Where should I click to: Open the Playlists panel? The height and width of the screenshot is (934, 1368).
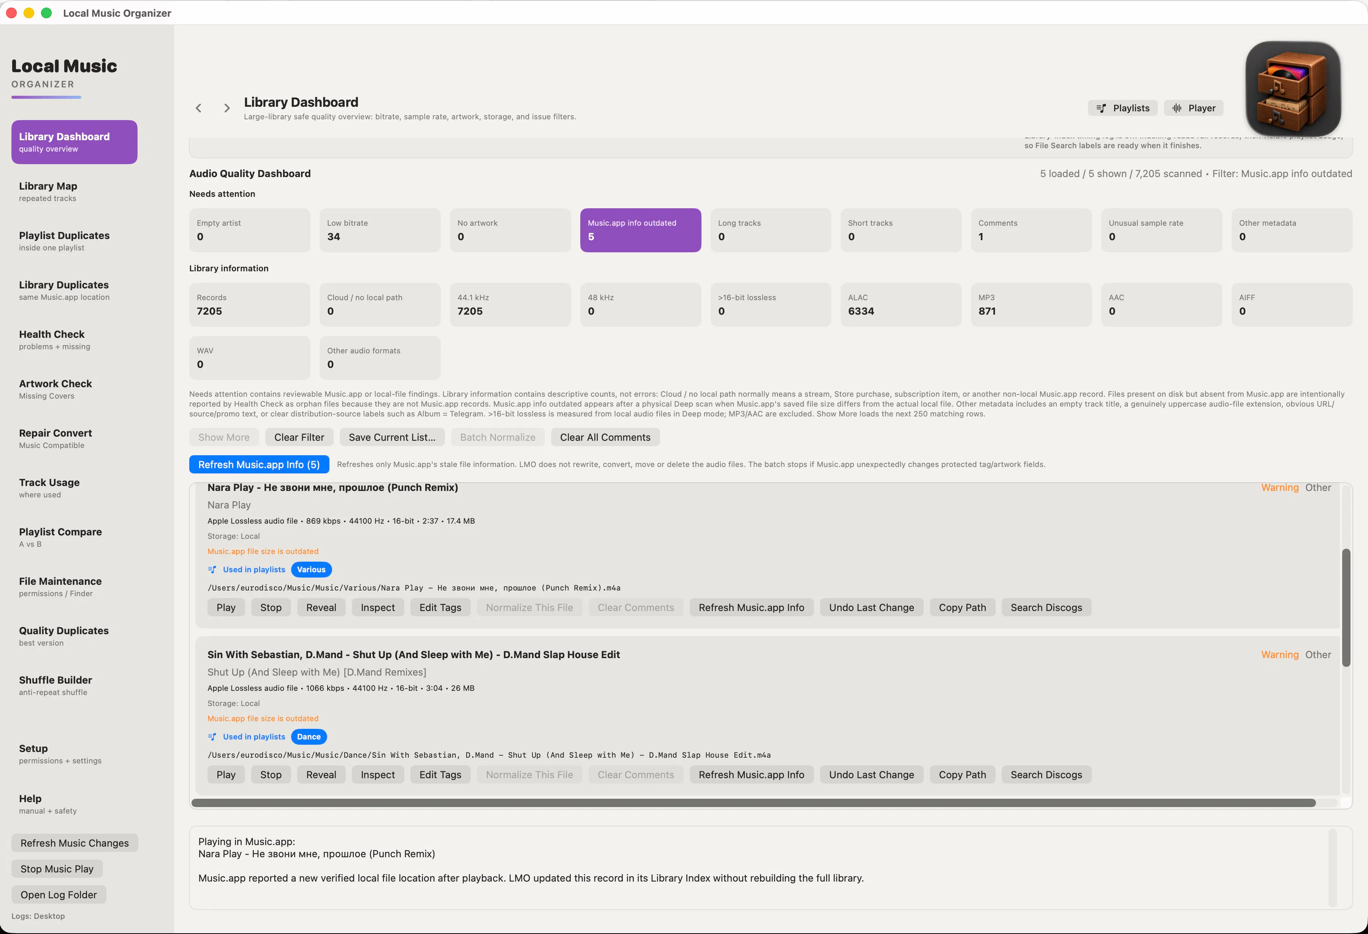click(1123, 108)
